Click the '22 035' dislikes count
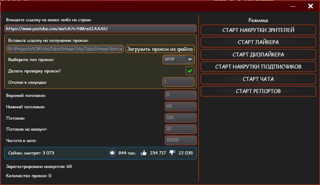 (x=185, y=153)
